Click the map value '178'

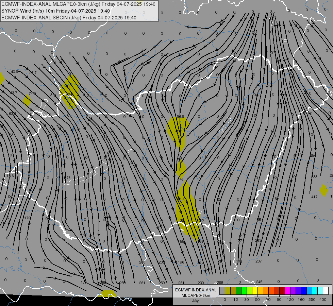pyautogui.click(x=67, y=178)
